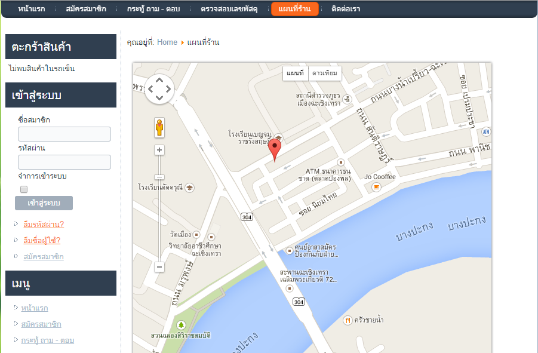
Task: Pan map right with the arrow control
Action: 168,89
